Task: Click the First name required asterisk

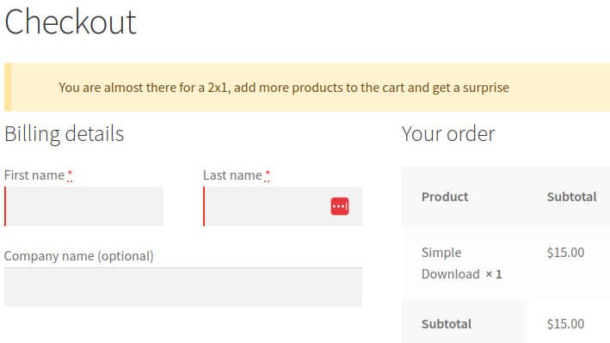Action: coord(70,175)
